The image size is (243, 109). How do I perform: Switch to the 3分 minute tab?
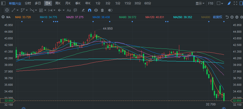click(108, 3)
